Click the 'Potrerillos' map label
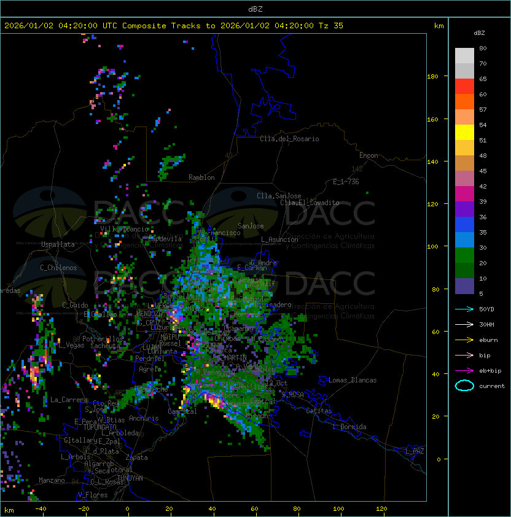This screenshot has height=517, width=511. (x=103, y=339)
